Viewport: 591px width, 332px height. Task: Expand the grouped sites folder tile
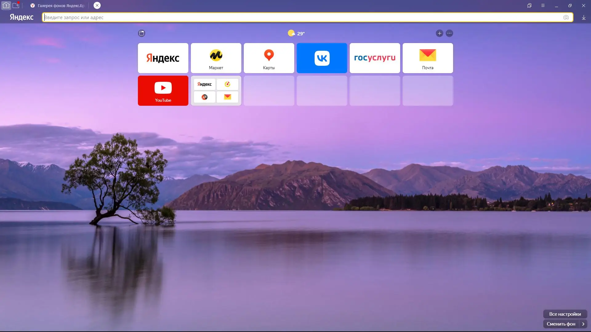[x=216, y=91]
